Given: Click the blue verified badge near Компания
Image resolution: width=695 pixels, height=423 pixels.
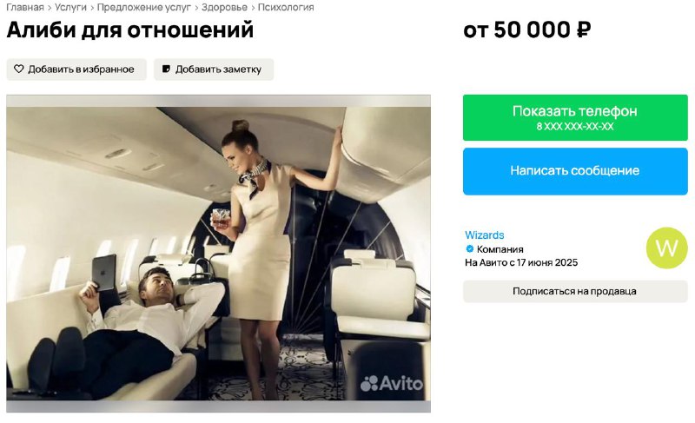Looking at the screenshot, I should click(x=469, y=249).
